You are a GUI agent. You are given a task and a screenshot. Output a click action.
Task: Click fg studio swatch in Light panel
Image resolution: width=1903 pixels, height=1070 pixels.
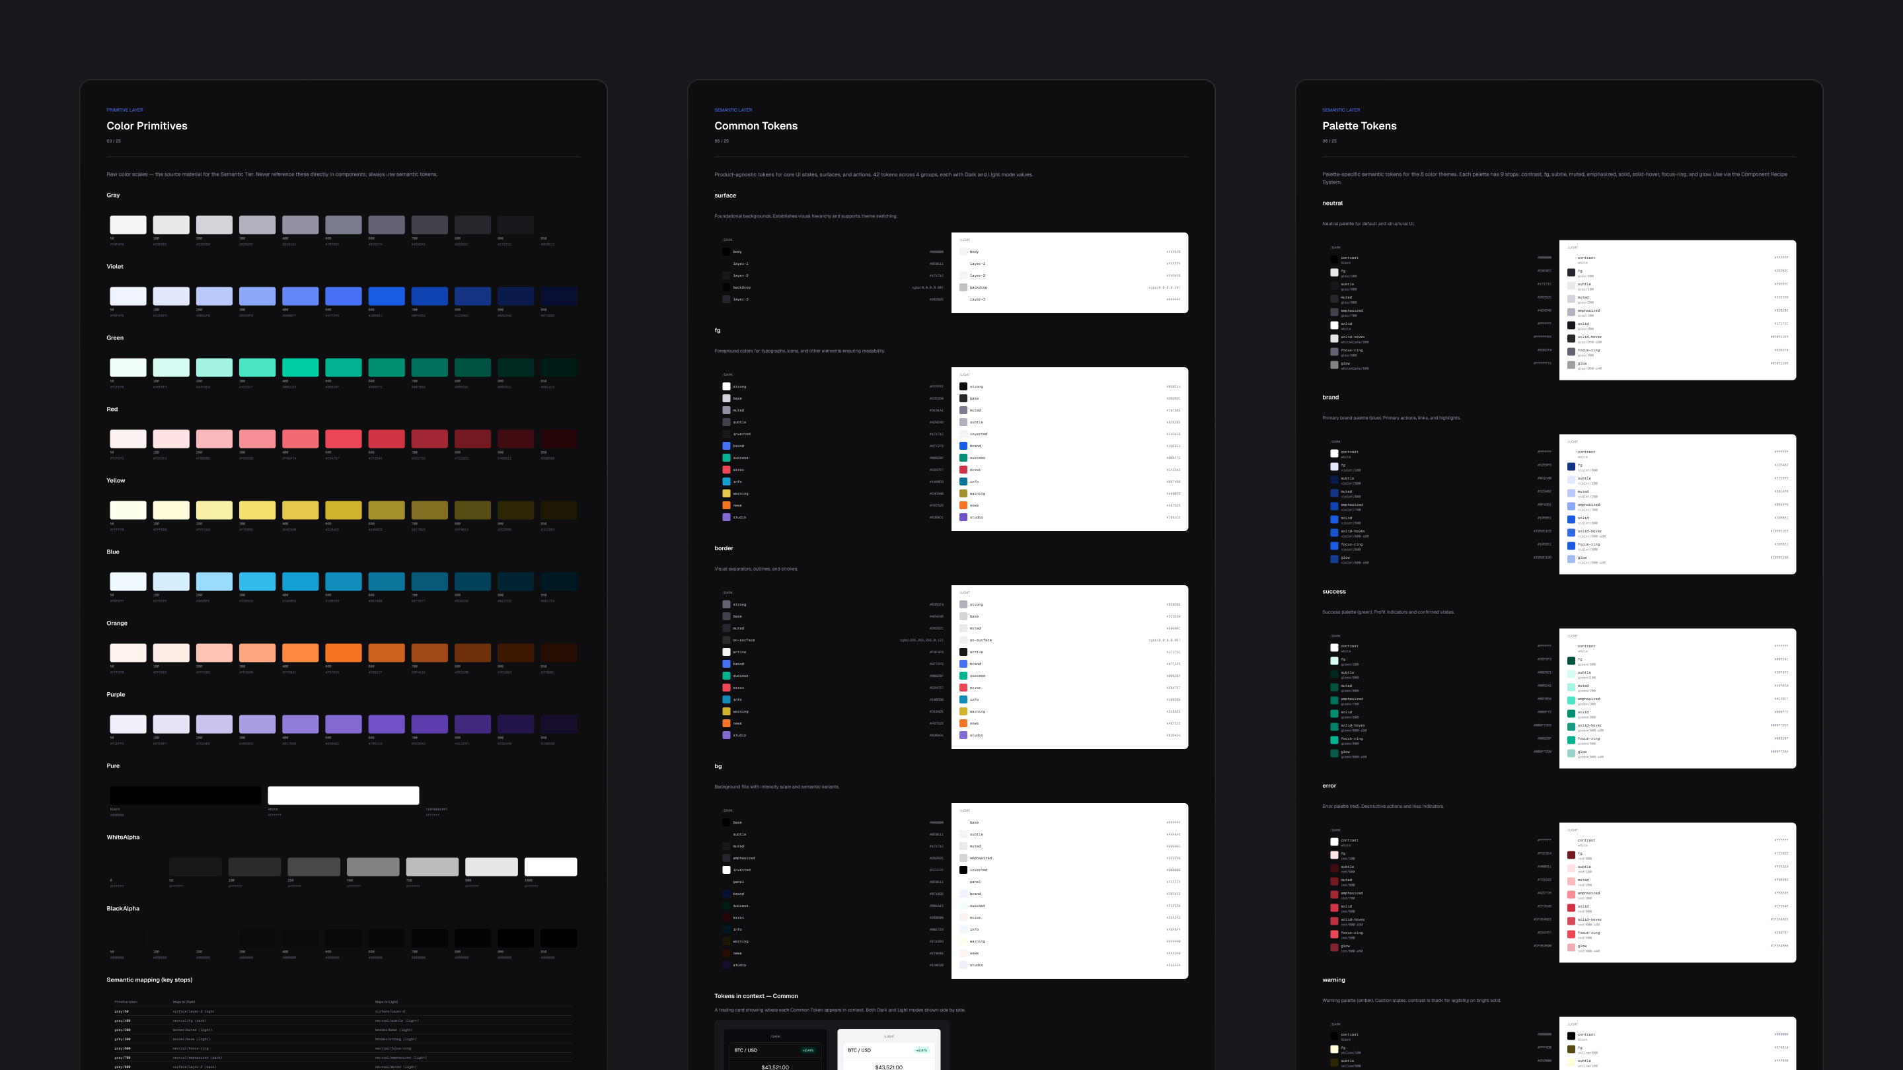tap(963, 517)
